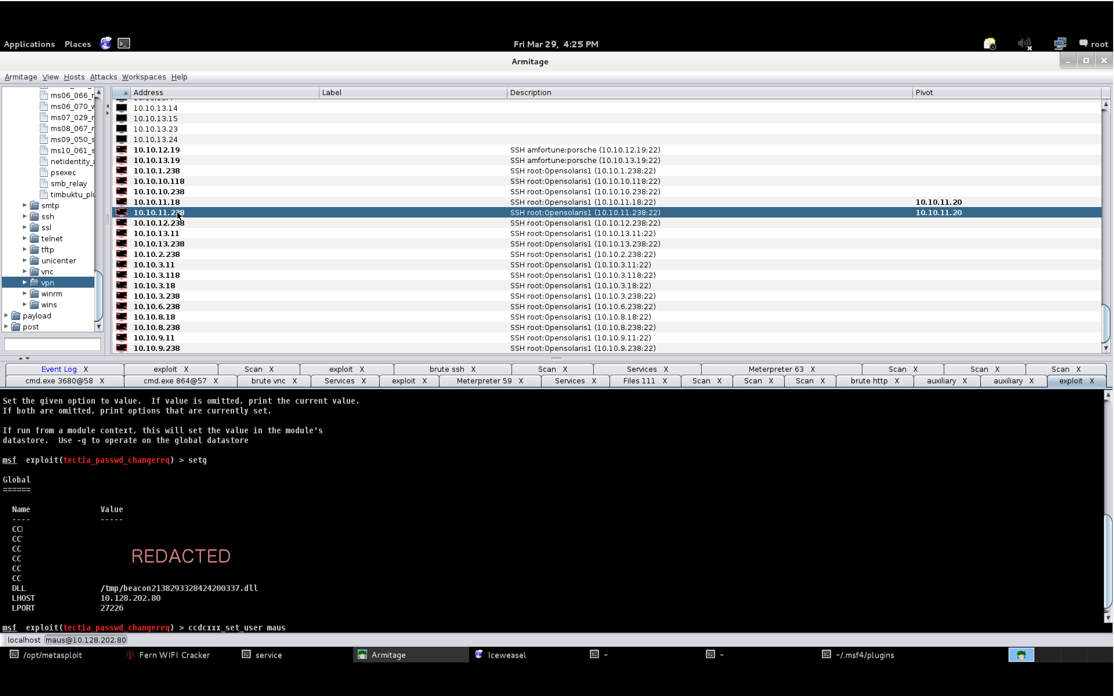Click the module search input field

[52, 344]
